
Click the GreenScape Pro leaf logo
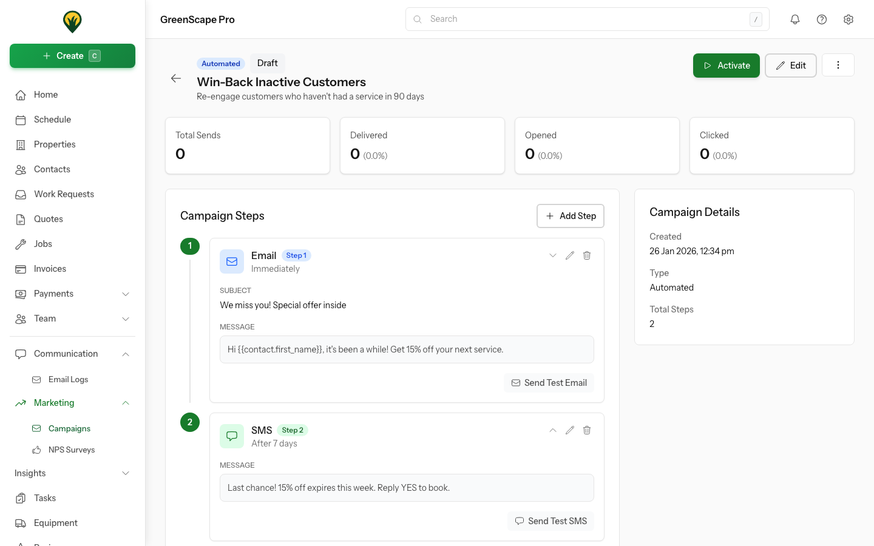click(72, 20)
